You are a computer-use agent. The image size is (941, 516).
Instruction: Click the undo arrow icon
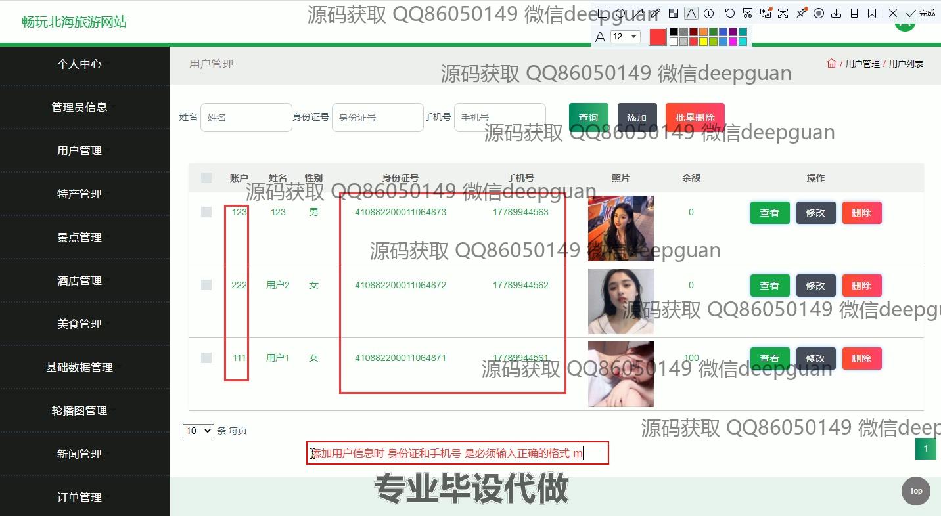729,13
